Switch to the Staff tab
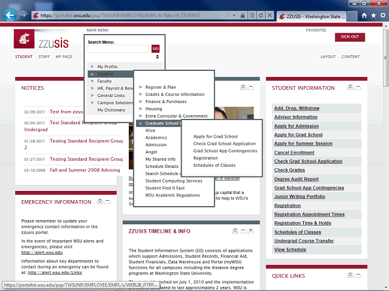Screen dimensions: 389x291 [44, 56]
